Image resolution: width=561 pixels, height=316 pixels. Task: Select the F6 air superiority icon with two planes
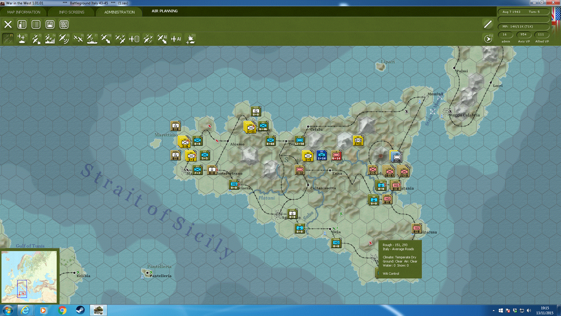click(x=78, y=39)
